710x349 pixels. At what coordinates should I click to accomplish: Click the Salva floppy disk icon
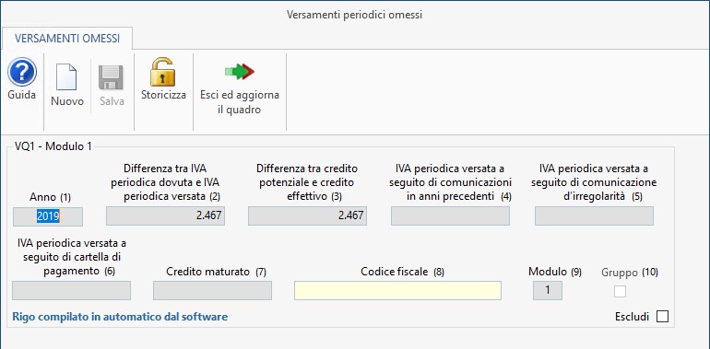click(111, 77)
